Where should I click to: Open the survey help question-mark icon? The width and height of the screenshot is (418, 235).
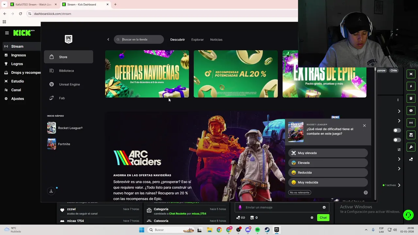click(x=366, y=193)
